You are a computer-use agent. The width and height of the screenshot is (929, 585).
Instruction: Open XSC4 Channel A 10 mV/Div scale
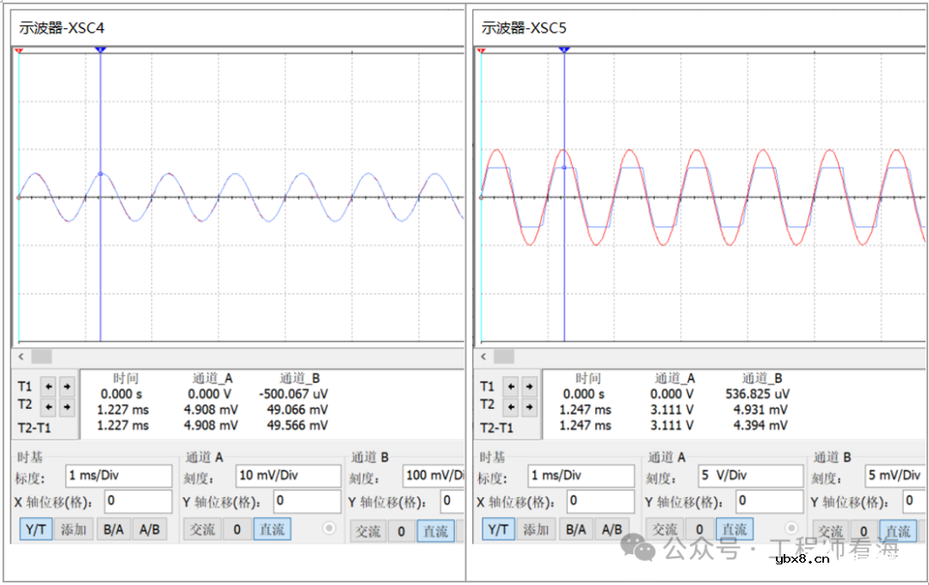point(288,476)
